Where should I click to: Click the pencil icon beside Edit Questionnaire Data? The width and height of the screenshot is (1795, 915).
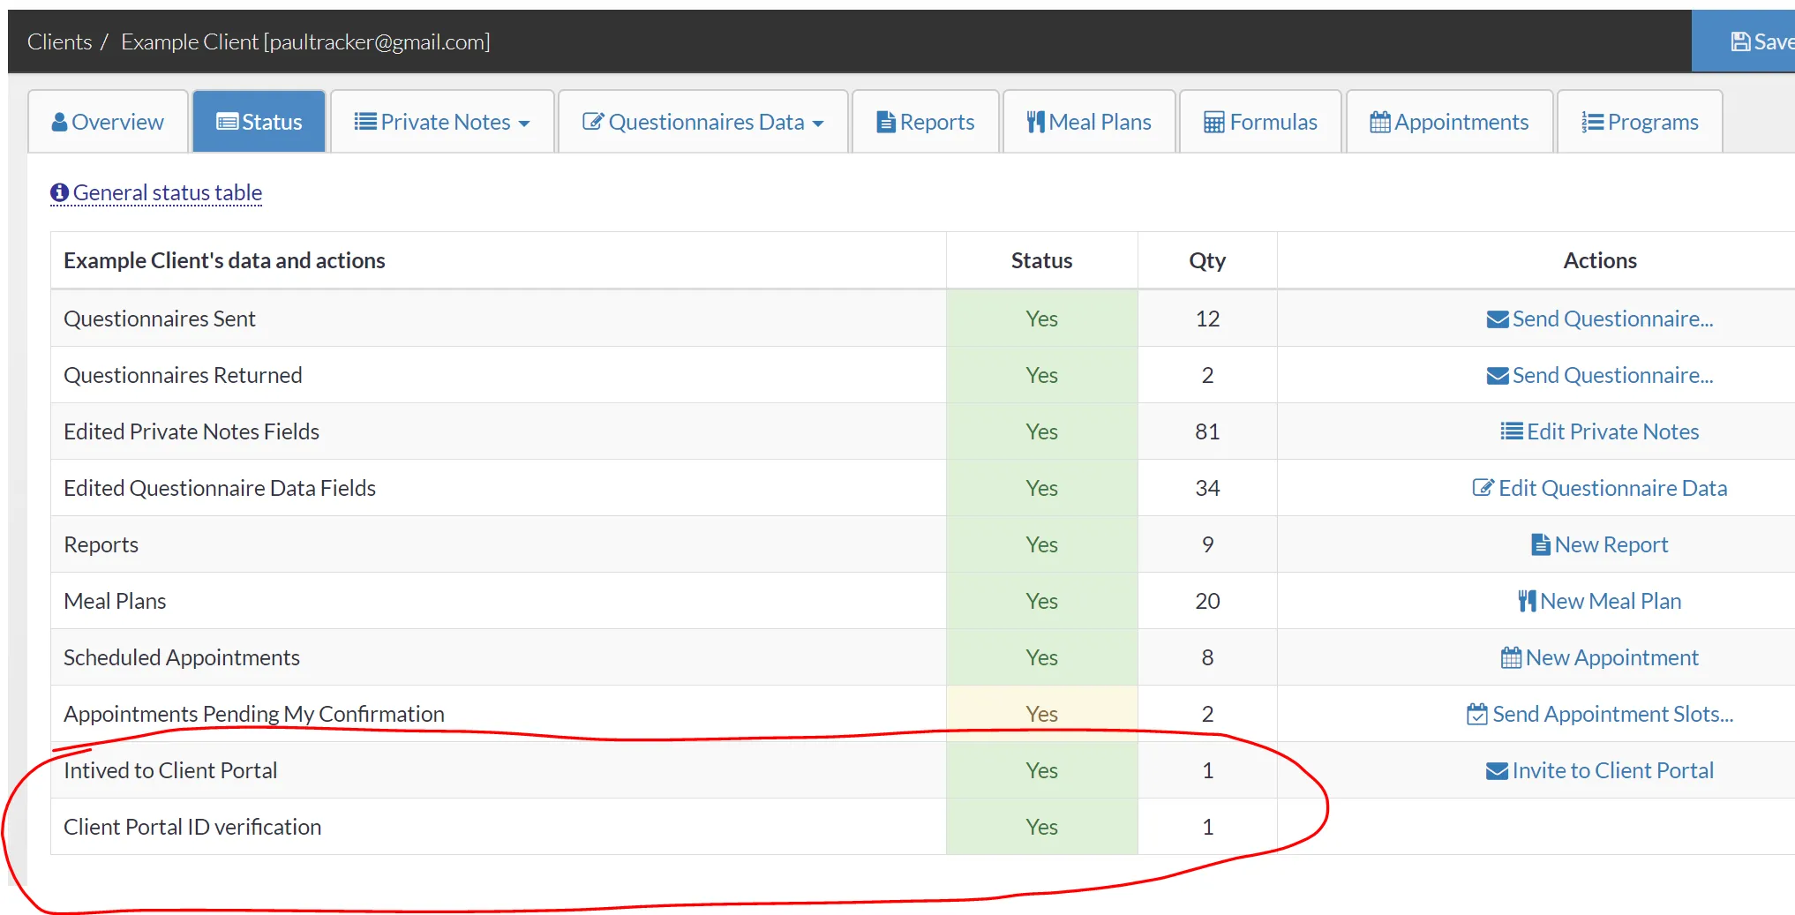pos(1483,488)
